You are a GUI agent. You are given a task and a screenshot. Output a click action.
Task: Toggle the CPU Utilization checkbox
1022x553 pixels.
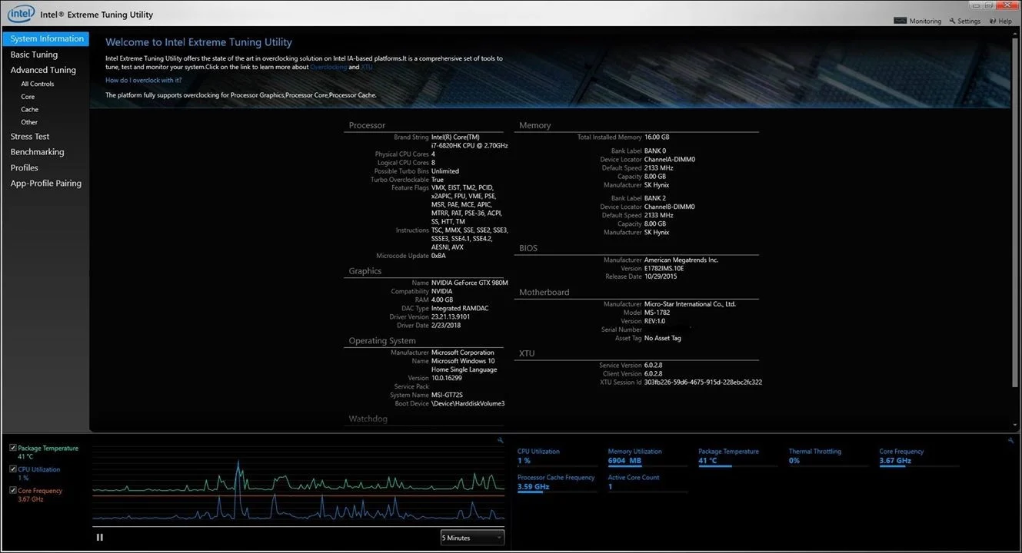(x=13, y=469)
